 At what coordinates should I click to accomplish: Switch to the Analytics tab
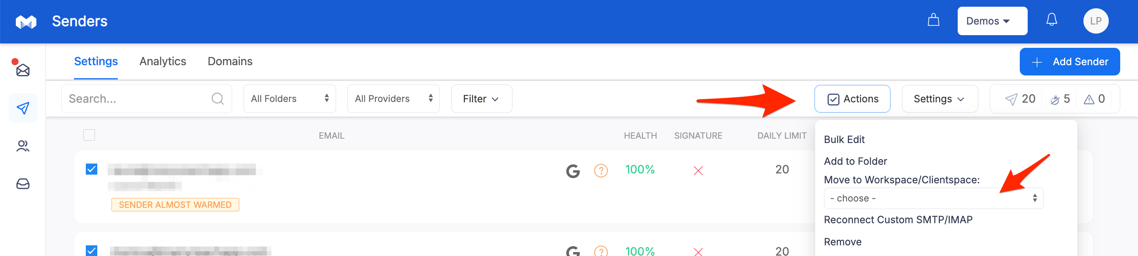click(x=163, y=61)
